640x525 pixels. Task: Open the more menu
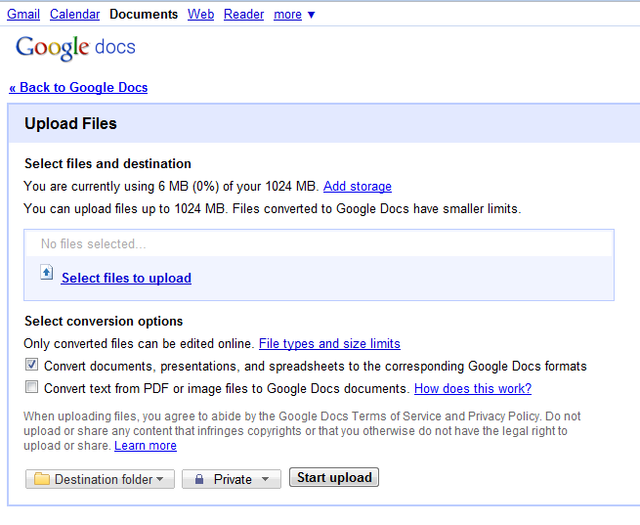point(287,15)
